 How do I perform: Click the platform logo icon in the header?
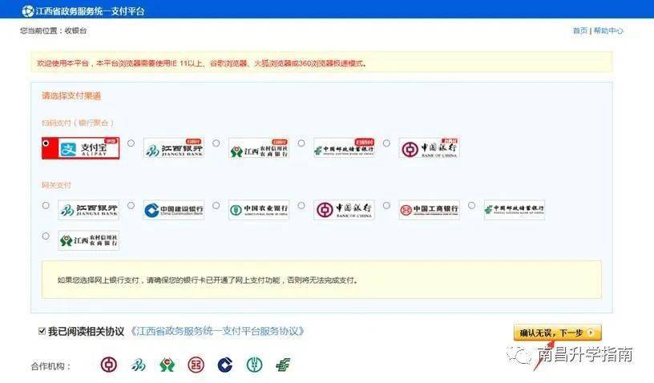pos(27,11)
